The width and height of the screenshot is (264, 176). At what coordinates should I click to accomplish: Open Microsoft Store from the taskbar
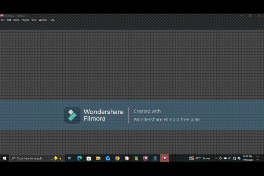(89, 158)
